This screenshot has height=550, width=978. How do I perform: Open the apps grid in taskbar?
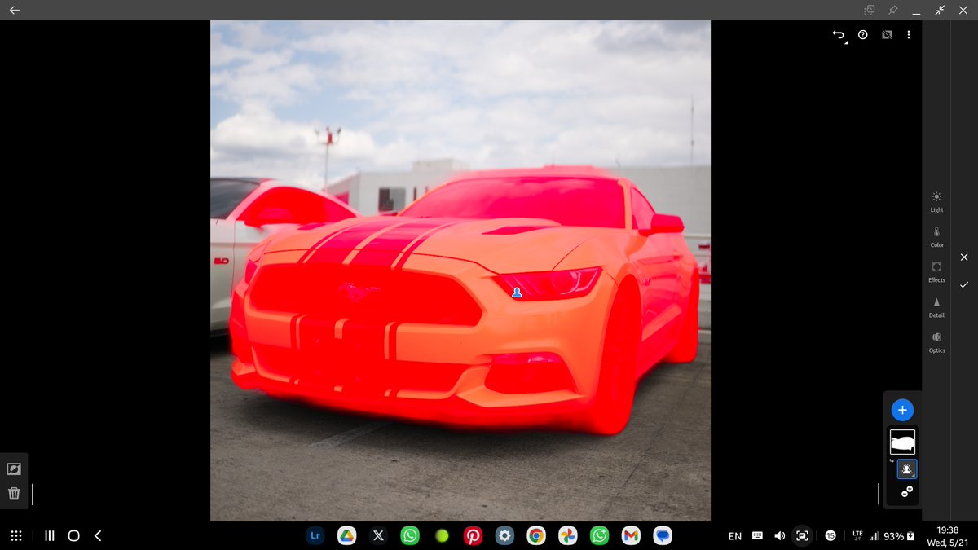point(16,536)
